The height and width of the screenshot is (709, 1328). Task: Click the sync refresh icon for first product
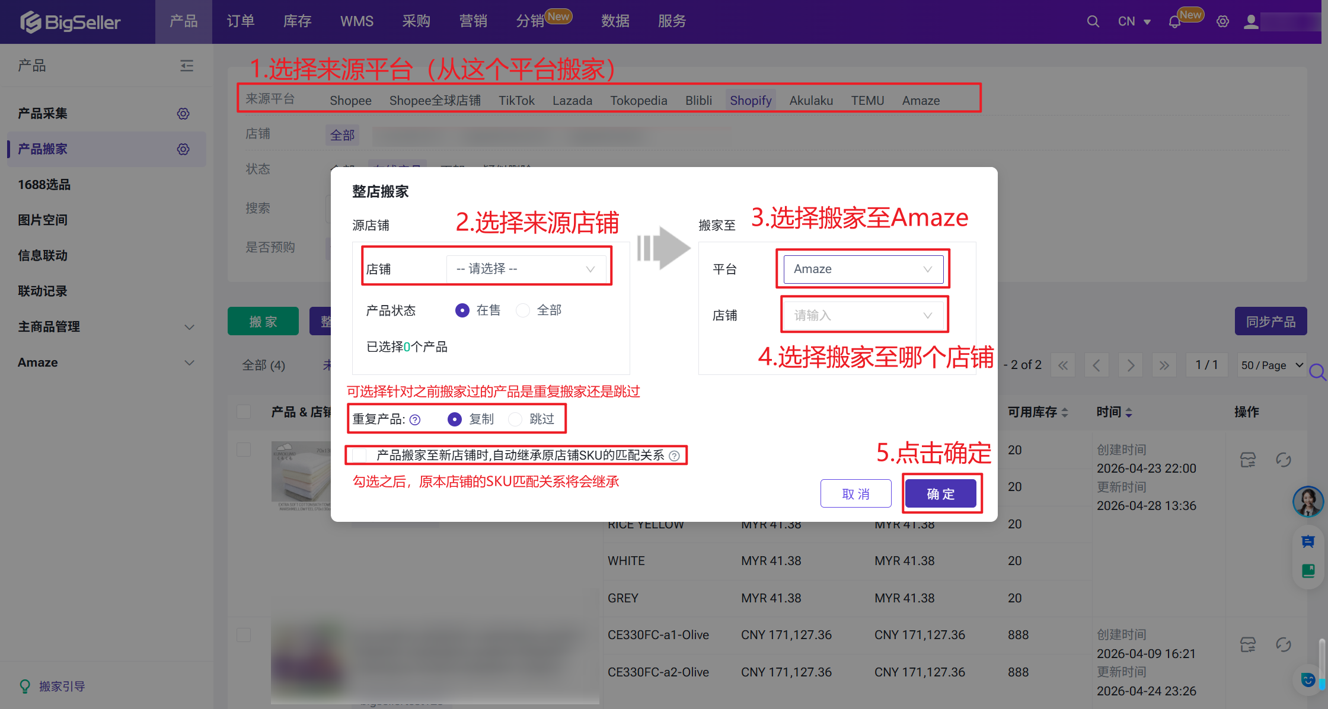pos(1284,460)
